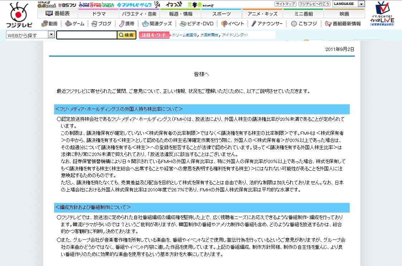Click the 検索 search button
The width and height of the screenshot is (402, 266).
(127, 35)
